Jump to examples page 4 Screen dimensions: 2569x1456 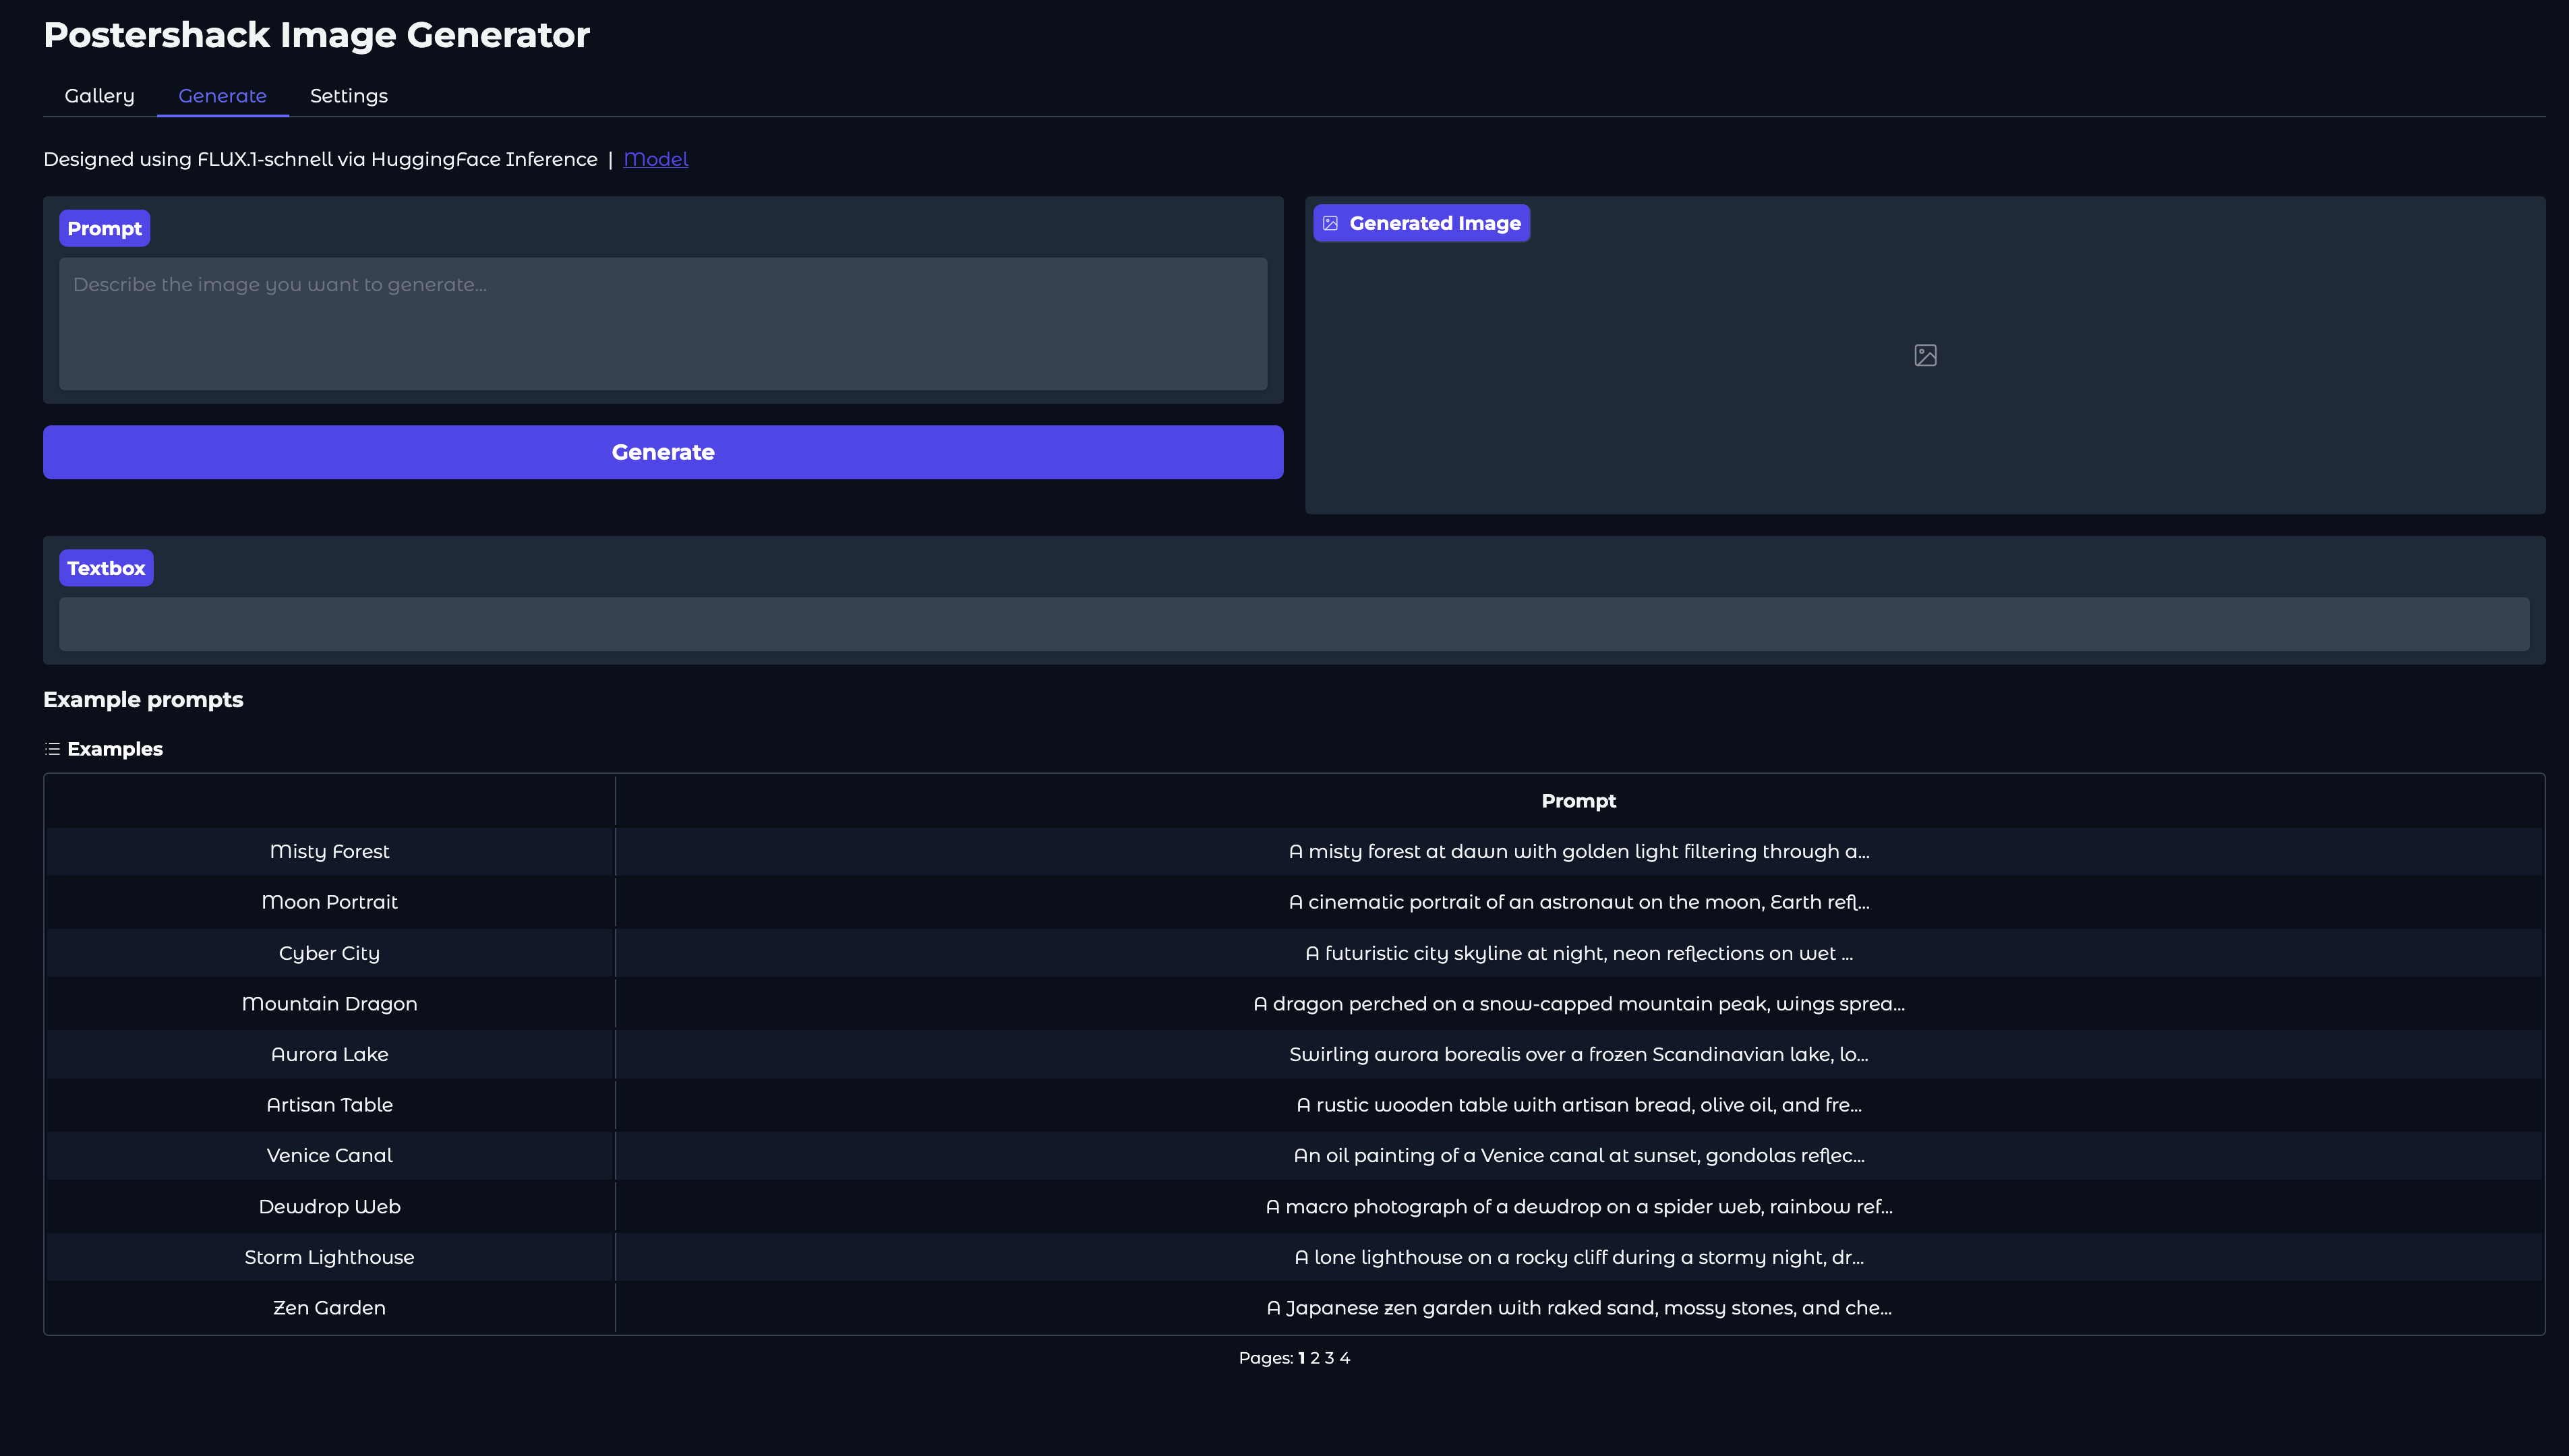tap(1345, 1358)
